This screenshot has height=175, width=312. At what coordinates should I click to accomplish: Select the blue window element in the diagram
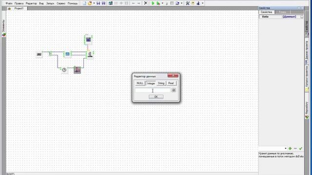tap(67, 54)
